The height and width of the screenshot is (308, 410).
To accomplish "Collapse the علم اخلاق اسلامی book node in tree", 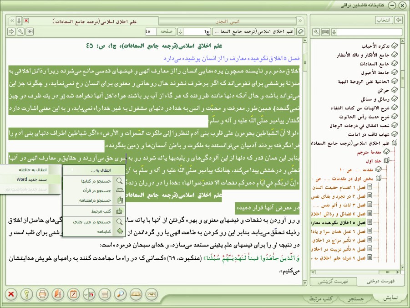I will click(395, 143).
